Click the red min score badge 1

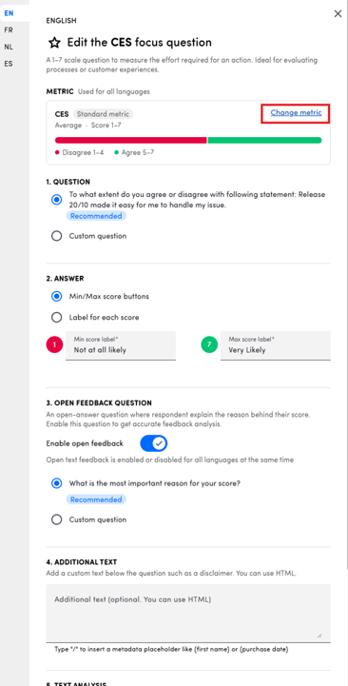54,345
